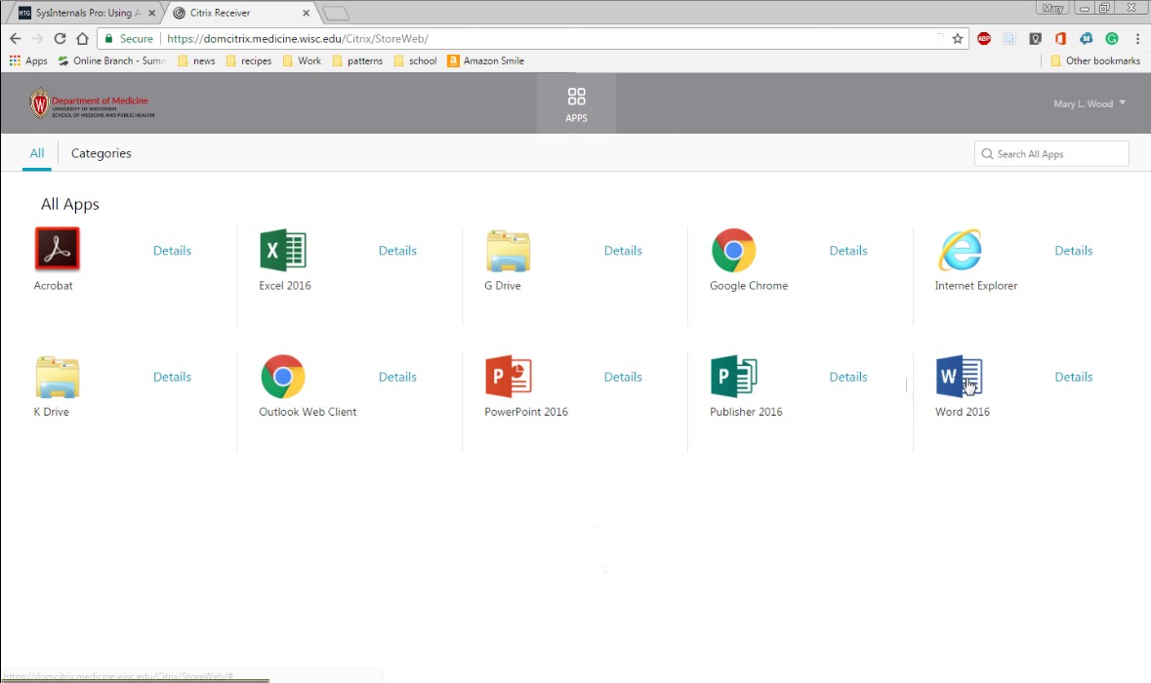Open the Work bookmarks folder
The width and height of the screenshot is (1151, 683).
click(302, 60)
